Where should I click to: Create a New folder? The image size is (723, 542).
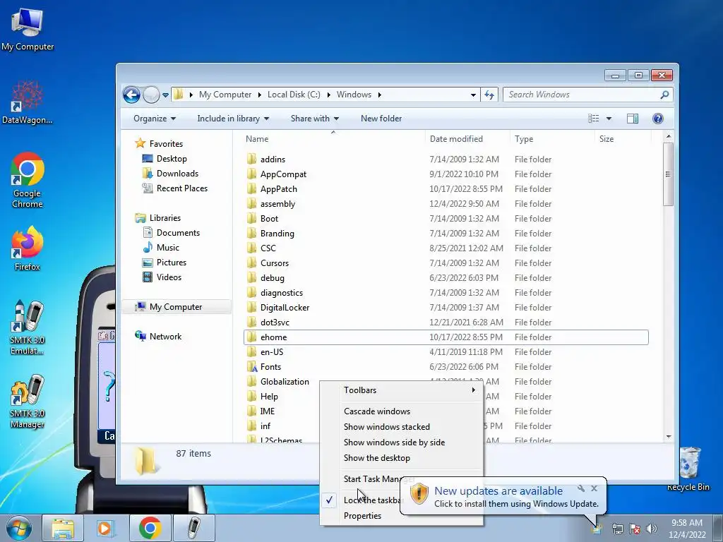381,119
